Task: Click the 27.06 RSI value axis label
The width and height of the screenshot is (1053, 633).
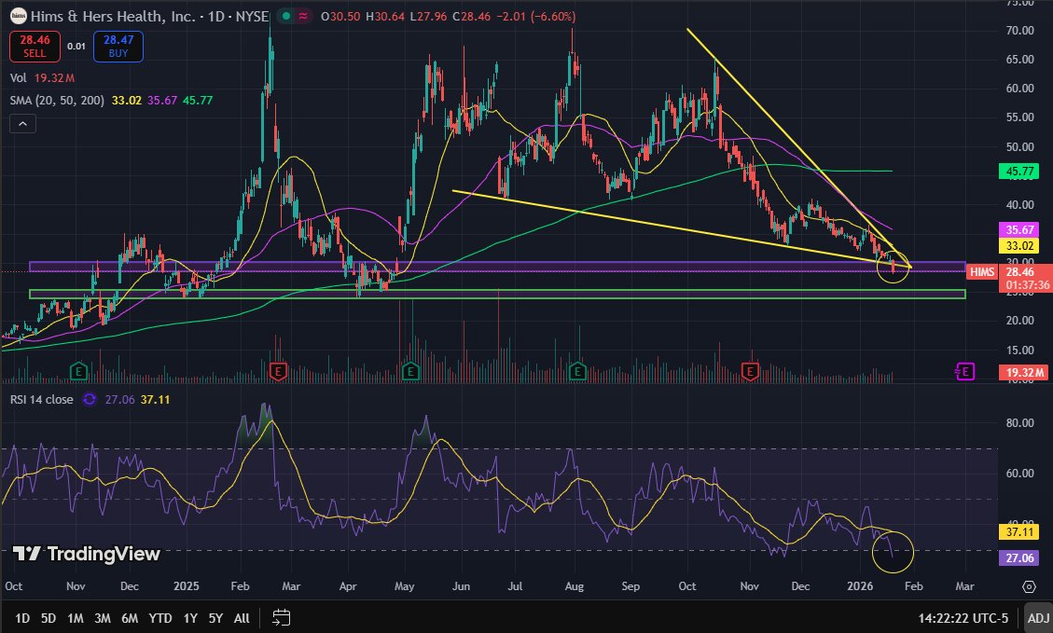Action: tap(1019, 557)
